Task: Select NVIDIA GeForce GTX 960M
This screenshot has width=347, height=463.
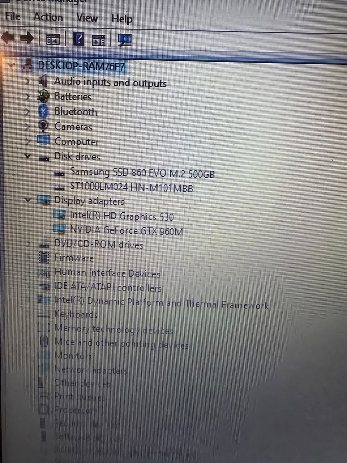Action: (x=126, y=230)
